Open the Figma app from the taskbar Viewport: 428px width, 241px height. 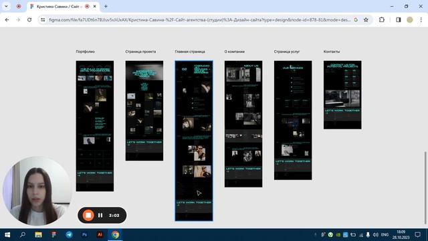[x=53, y=235]
